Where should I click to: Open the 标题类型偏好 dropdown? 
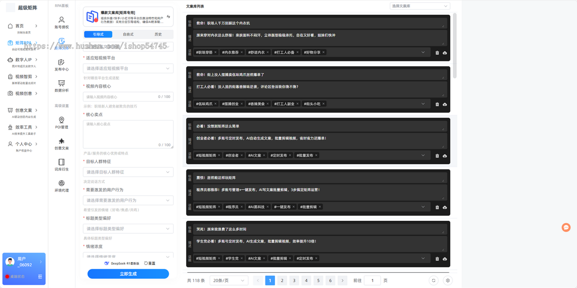[128, 228]
